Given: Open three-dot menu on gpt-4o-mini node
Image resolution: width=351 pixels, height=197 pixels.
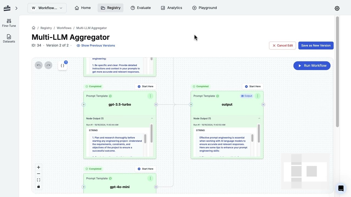Looking at the screenshot, I should pyautogui.click(x=150, y=178).
